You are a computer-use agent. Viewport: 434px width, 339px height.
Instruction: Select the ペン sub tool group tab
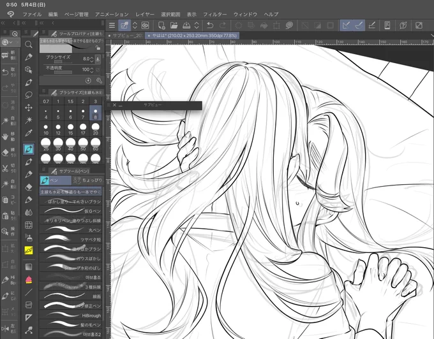pyautogui.click(x=56, y=180)
